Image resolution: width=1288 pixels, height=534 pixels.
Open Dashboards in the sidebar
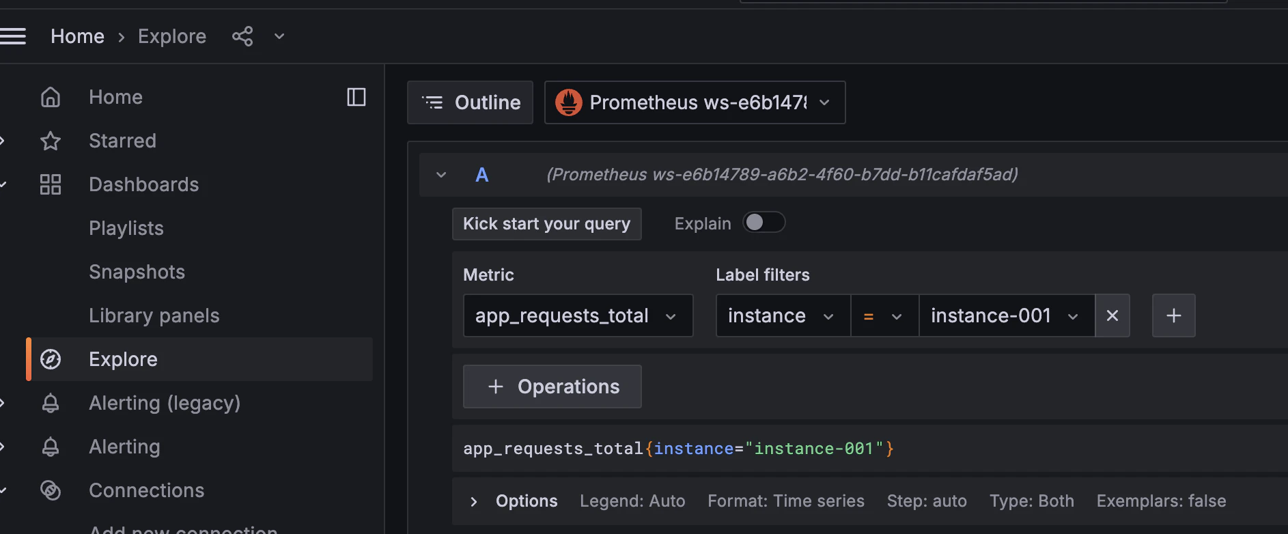click(x=143, y=184)
